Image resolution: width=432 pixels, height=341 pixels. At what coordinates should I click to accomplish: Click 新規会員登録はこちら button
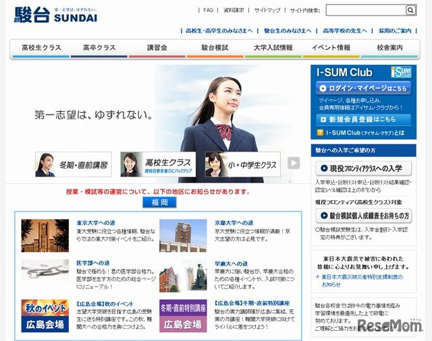point(363,120)
